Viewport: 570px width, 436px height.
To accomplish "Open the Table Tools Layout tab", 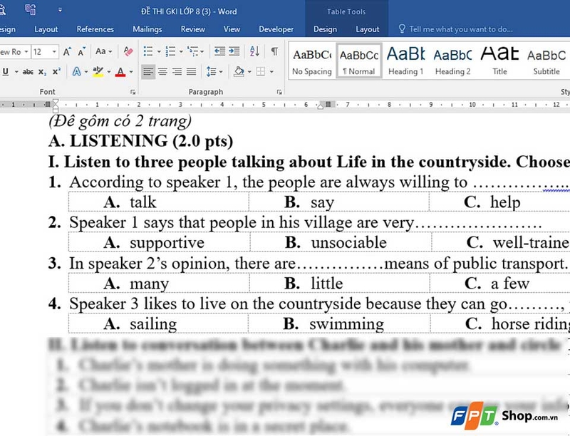I will [x=367, y=29].
